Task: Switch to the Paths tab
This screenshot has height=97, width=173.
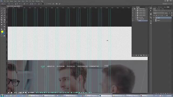Action: pos(162,9)
